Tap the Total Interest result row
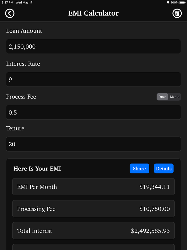The width and height of the screenshot is (187, 250). (x=93, y=230)
